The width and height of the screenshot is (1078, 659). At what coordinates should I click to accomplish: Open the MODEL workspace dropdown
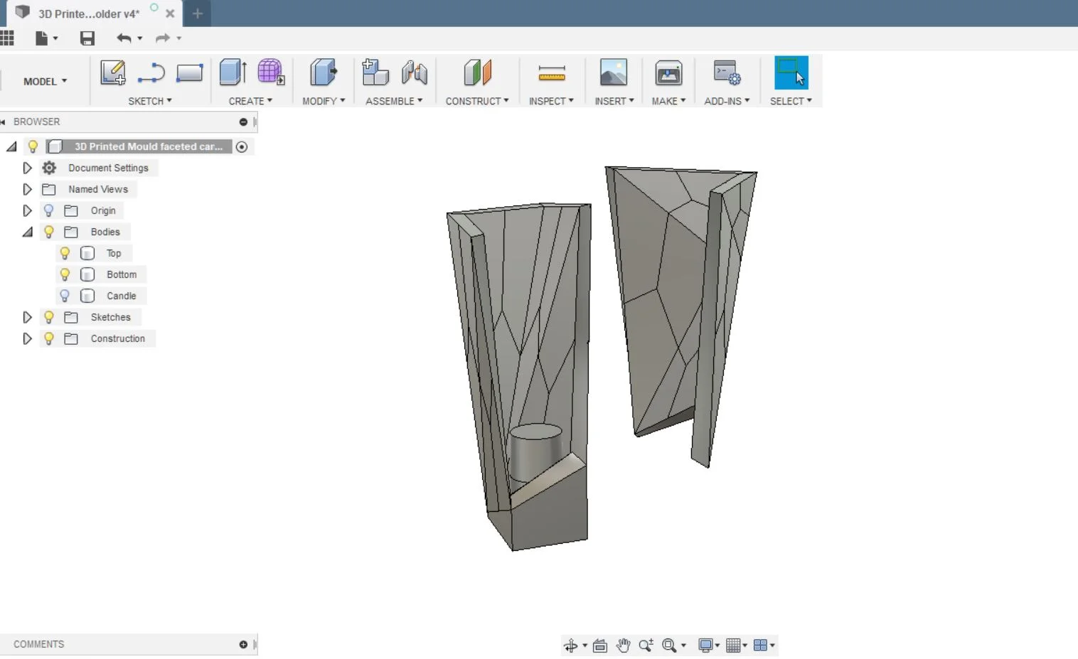(44, 81)
